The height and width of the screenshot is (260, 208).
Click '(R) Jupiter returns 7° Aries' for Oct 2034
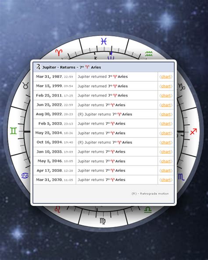tap(105, 142)
